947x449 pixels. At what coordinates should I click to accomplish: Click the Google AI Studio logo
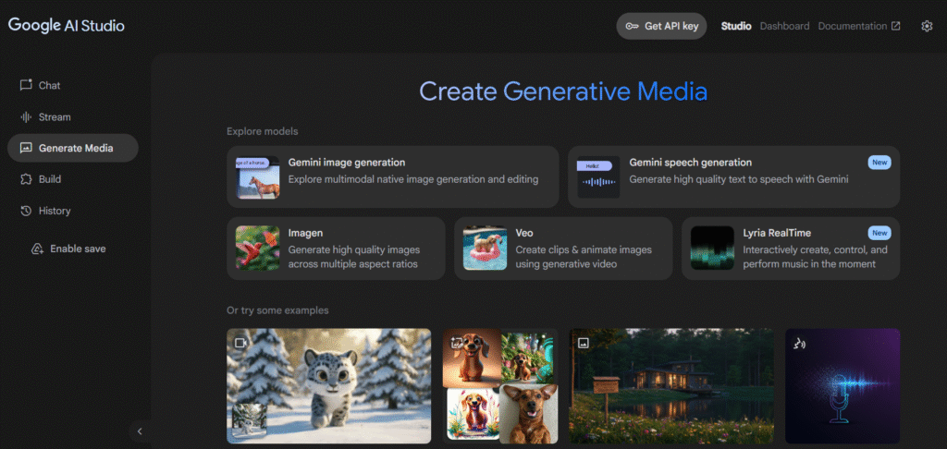click(67, 25)
